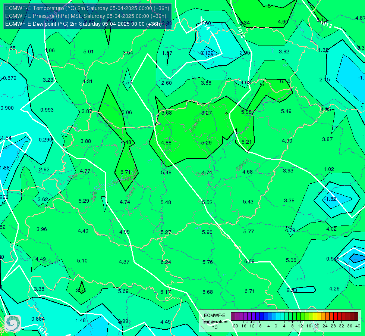Image resolution: width=365 pixels, height=336 pixels.
Task: Select the ECMWF-E Pressure MSL layer line
Action: click(86, 16)
